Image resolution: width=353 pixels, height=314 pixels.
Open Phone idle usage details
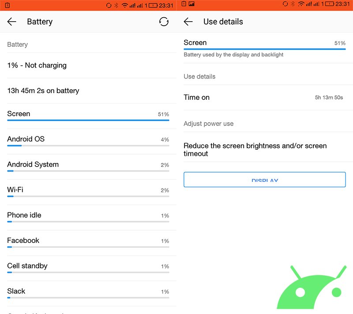(x=88, y=218)
